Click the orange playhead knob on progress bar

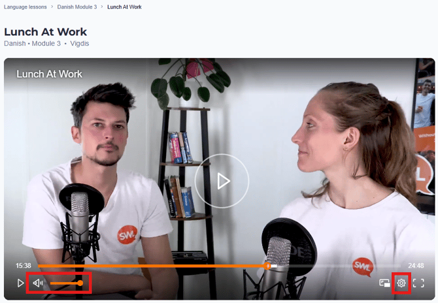(x=267, y=266)
